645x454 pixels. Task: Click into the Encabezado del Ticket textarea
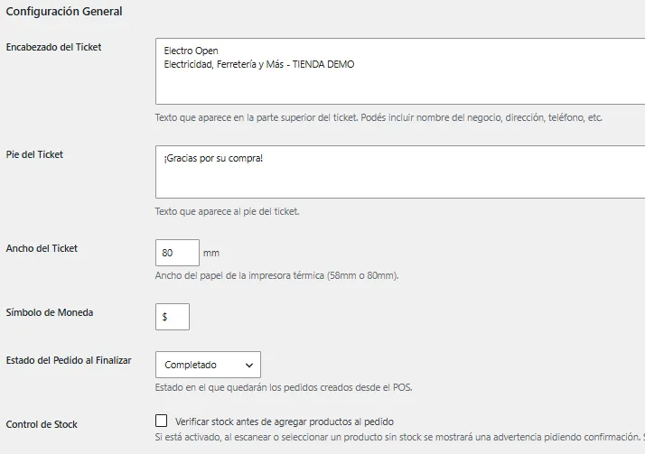(400, 71)
